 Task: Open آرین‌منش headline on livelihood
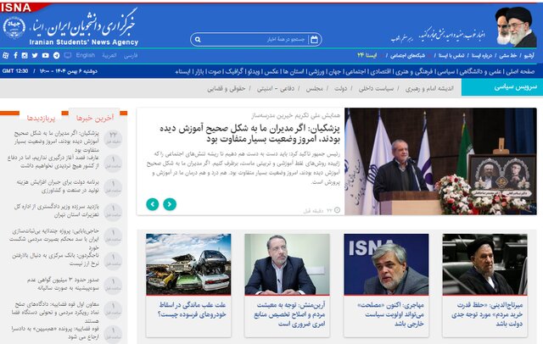289,314
